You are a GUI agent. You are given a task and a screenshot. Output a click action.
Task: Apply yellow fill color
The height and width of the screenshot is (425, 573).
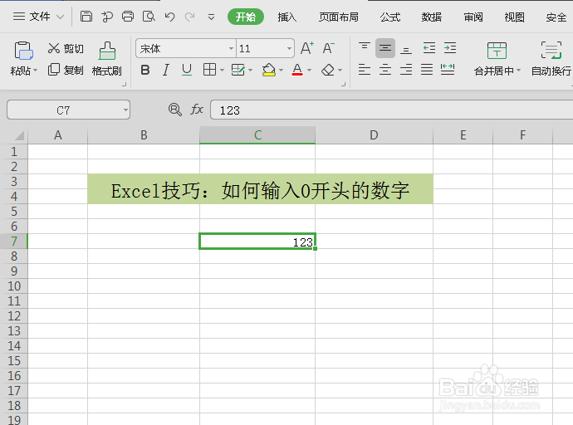[x=268, y=70]
